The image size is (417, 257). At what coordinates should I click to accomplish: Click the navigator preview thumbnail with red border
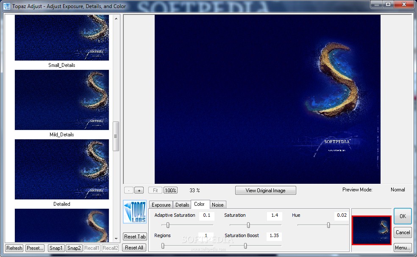pyautogui.click(x=372, y=230)
